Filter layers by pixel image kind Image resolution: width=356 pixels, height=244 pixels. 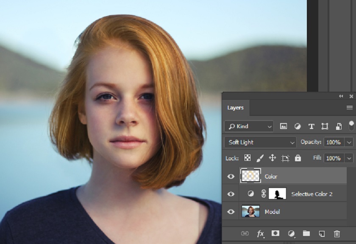coord(284,126)
